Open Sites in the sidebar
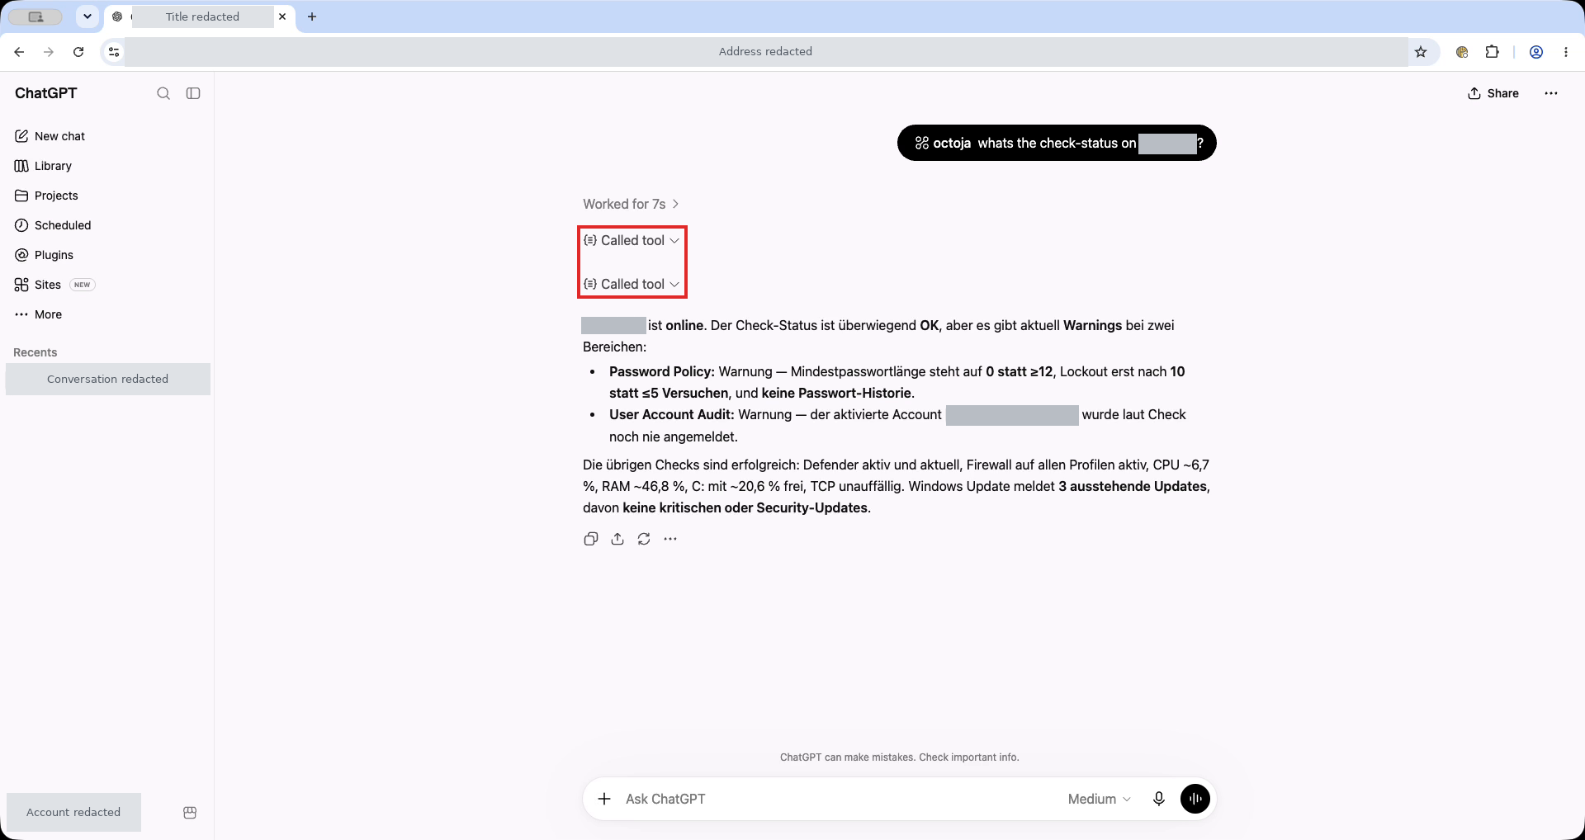1585x840 pixels. pos(38,285)
